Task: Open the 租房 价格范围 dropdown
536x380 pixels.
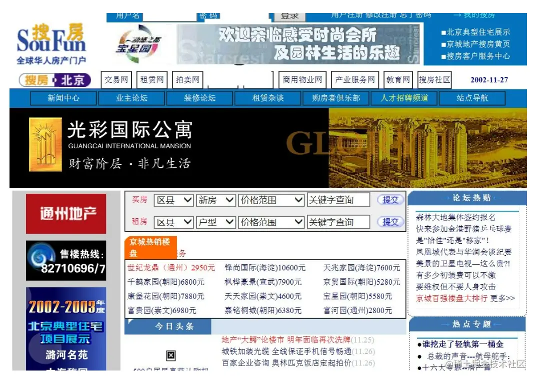Action: (x=271, y=222)
